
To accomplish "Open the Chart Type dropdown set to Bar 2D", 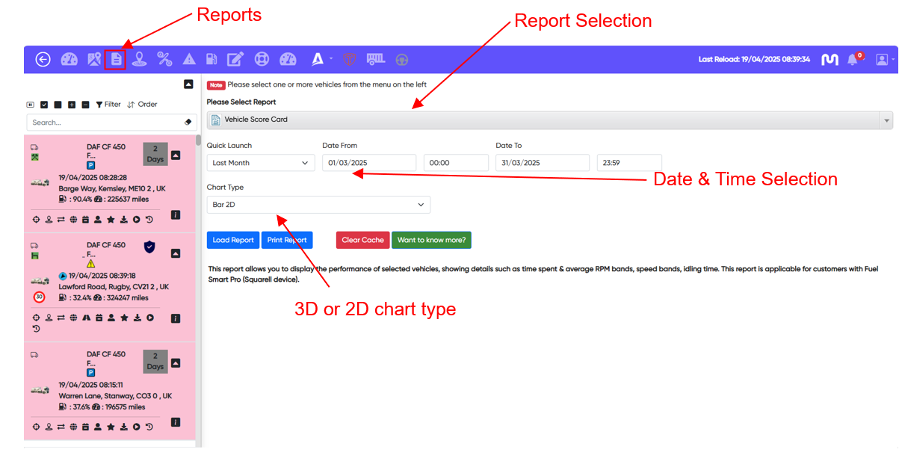I will pyautogui.click(x=318, y=204).
